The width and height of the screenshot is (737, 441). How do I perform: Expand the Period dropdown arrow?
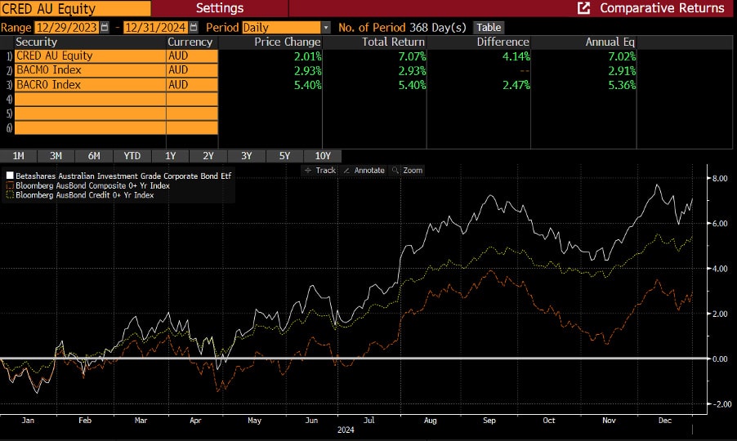[326, 28]
